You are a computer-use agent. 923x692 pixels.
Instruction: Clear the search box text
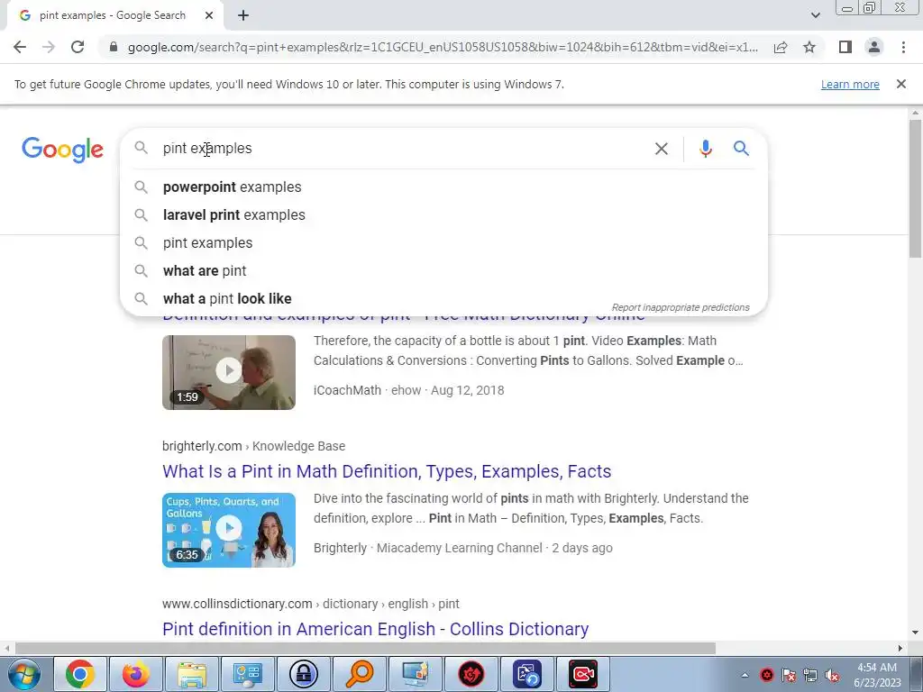pyautogui.click(x=661, y=149)
